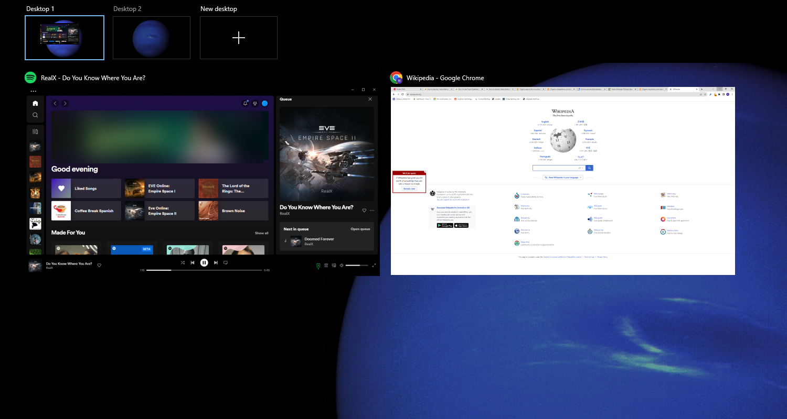Open the Google Play badge on Wikipedia
787x419 pixels.
(445, 225)
